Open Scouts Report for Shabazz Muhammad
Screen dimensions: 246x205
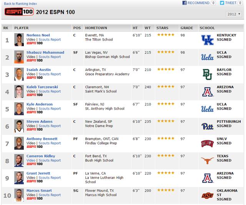pos(50,57)
